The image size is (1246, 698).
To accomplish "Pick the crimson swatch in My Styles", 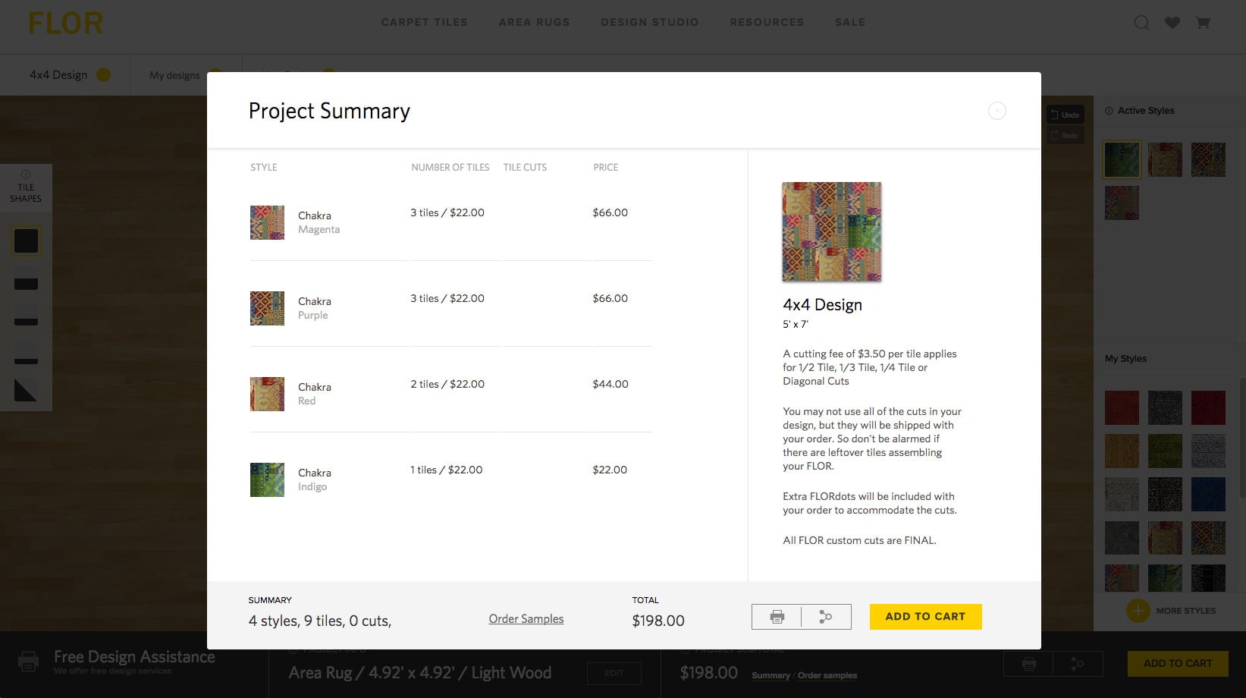I will (1208, 407).
